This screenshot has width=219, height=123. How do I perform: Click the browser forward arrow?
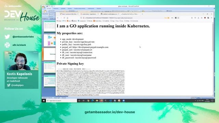(61, 18)
